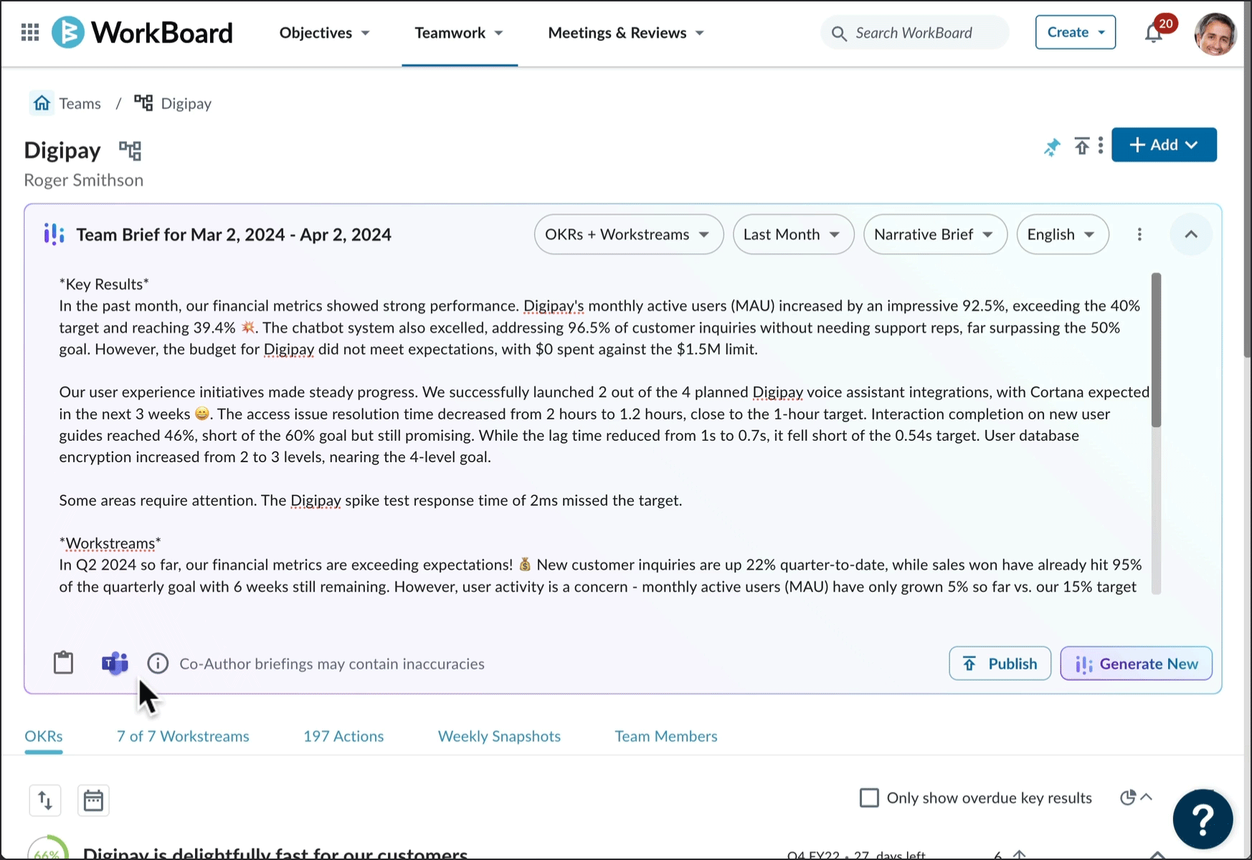Click the WorkBoard logo
The height and width of the screenshot is (860, 1252).
[x=142, y=32]
